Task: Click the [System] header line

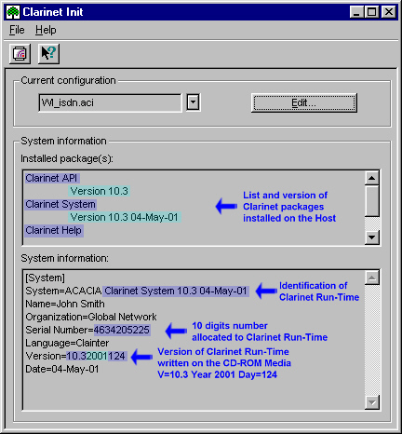Action: [x=46, y=278]
